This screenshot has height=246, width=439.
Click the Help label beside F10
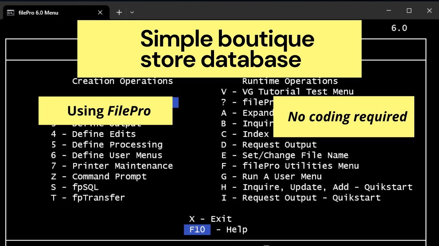point(237,229)
